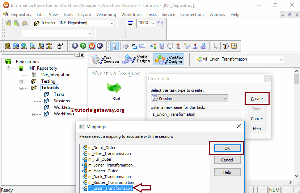The height and width of the screenshot is (193, 300).
Task: Launch Repository Manager with the R icon
Action: click(x=75, y=46)
